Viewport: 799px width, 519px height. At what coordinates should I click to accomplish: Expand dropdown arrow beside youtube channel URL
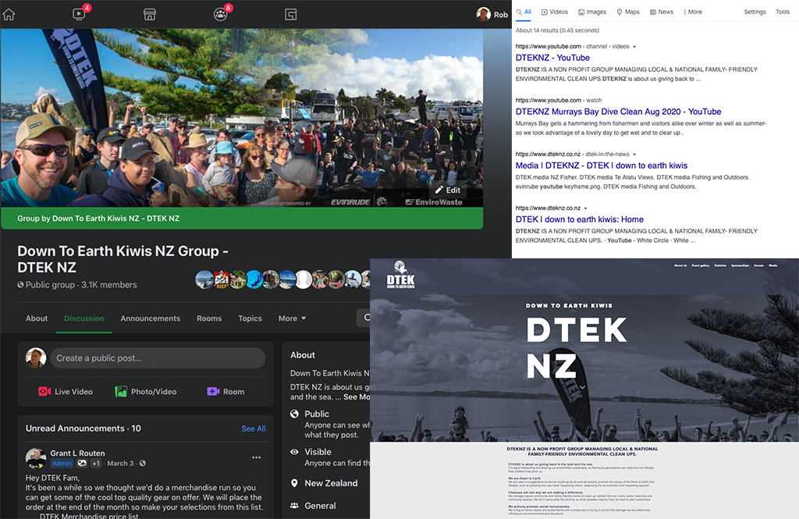point(634,47)
